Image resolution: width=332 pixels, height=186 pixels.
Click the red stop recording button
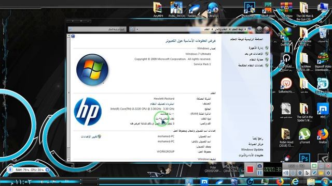(x=250, y=169)
